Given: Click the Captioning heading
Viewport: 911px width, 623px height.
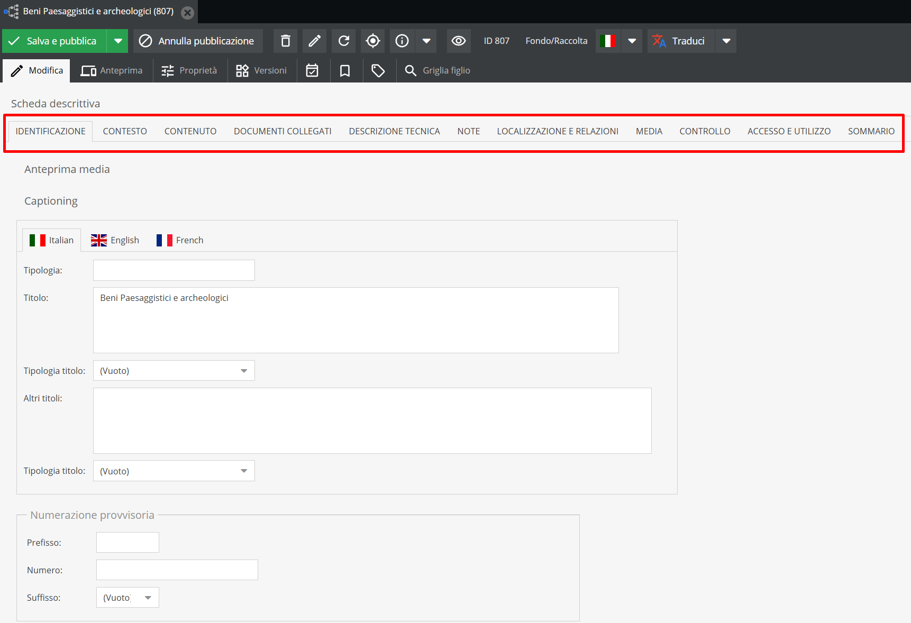Looking at the screenshot, I should [x=51, y=201].
